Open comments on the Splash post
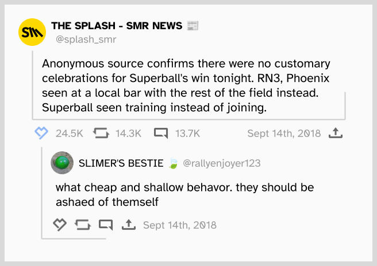 click(x=161, y=134)
